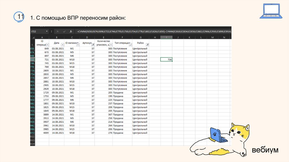Viewport: 289px width, 162px height.
Task: Select row header 2810
Action: coord(32,93)
